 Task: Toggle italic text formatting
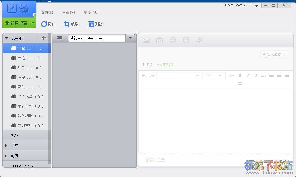tap(248, 76)
